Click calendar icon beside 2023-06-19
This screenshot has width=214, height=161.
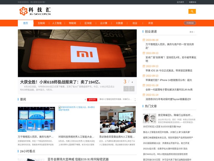(144, 40)
